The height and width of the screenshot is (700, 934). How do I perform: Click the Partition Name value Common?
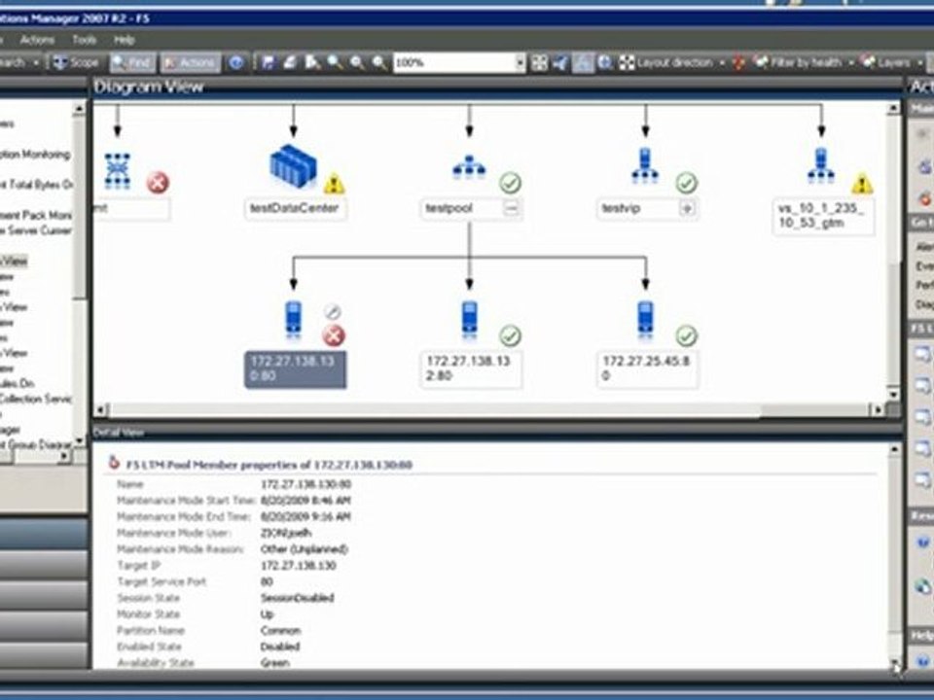280,630
